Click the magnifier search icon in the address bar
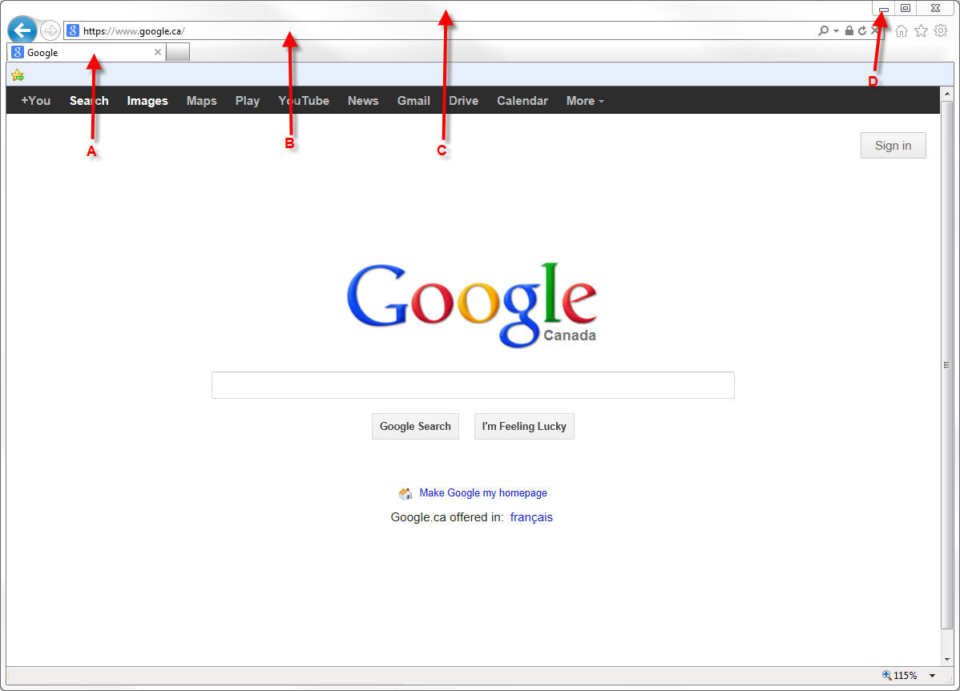The width and height of the screenshot is (960, 691). tap(824, 30)
